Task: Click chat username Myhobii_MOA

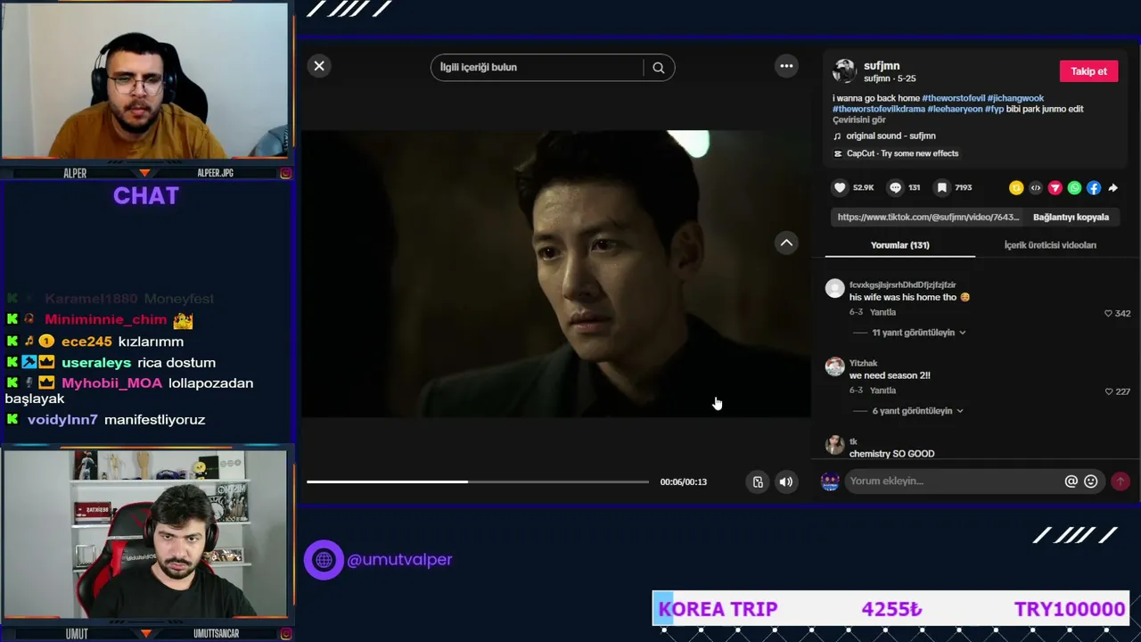Action: pos(111,383)
